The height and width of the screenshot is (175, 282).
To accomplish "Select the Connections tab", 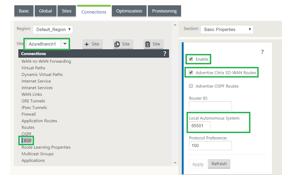I will tap(94, 12).
